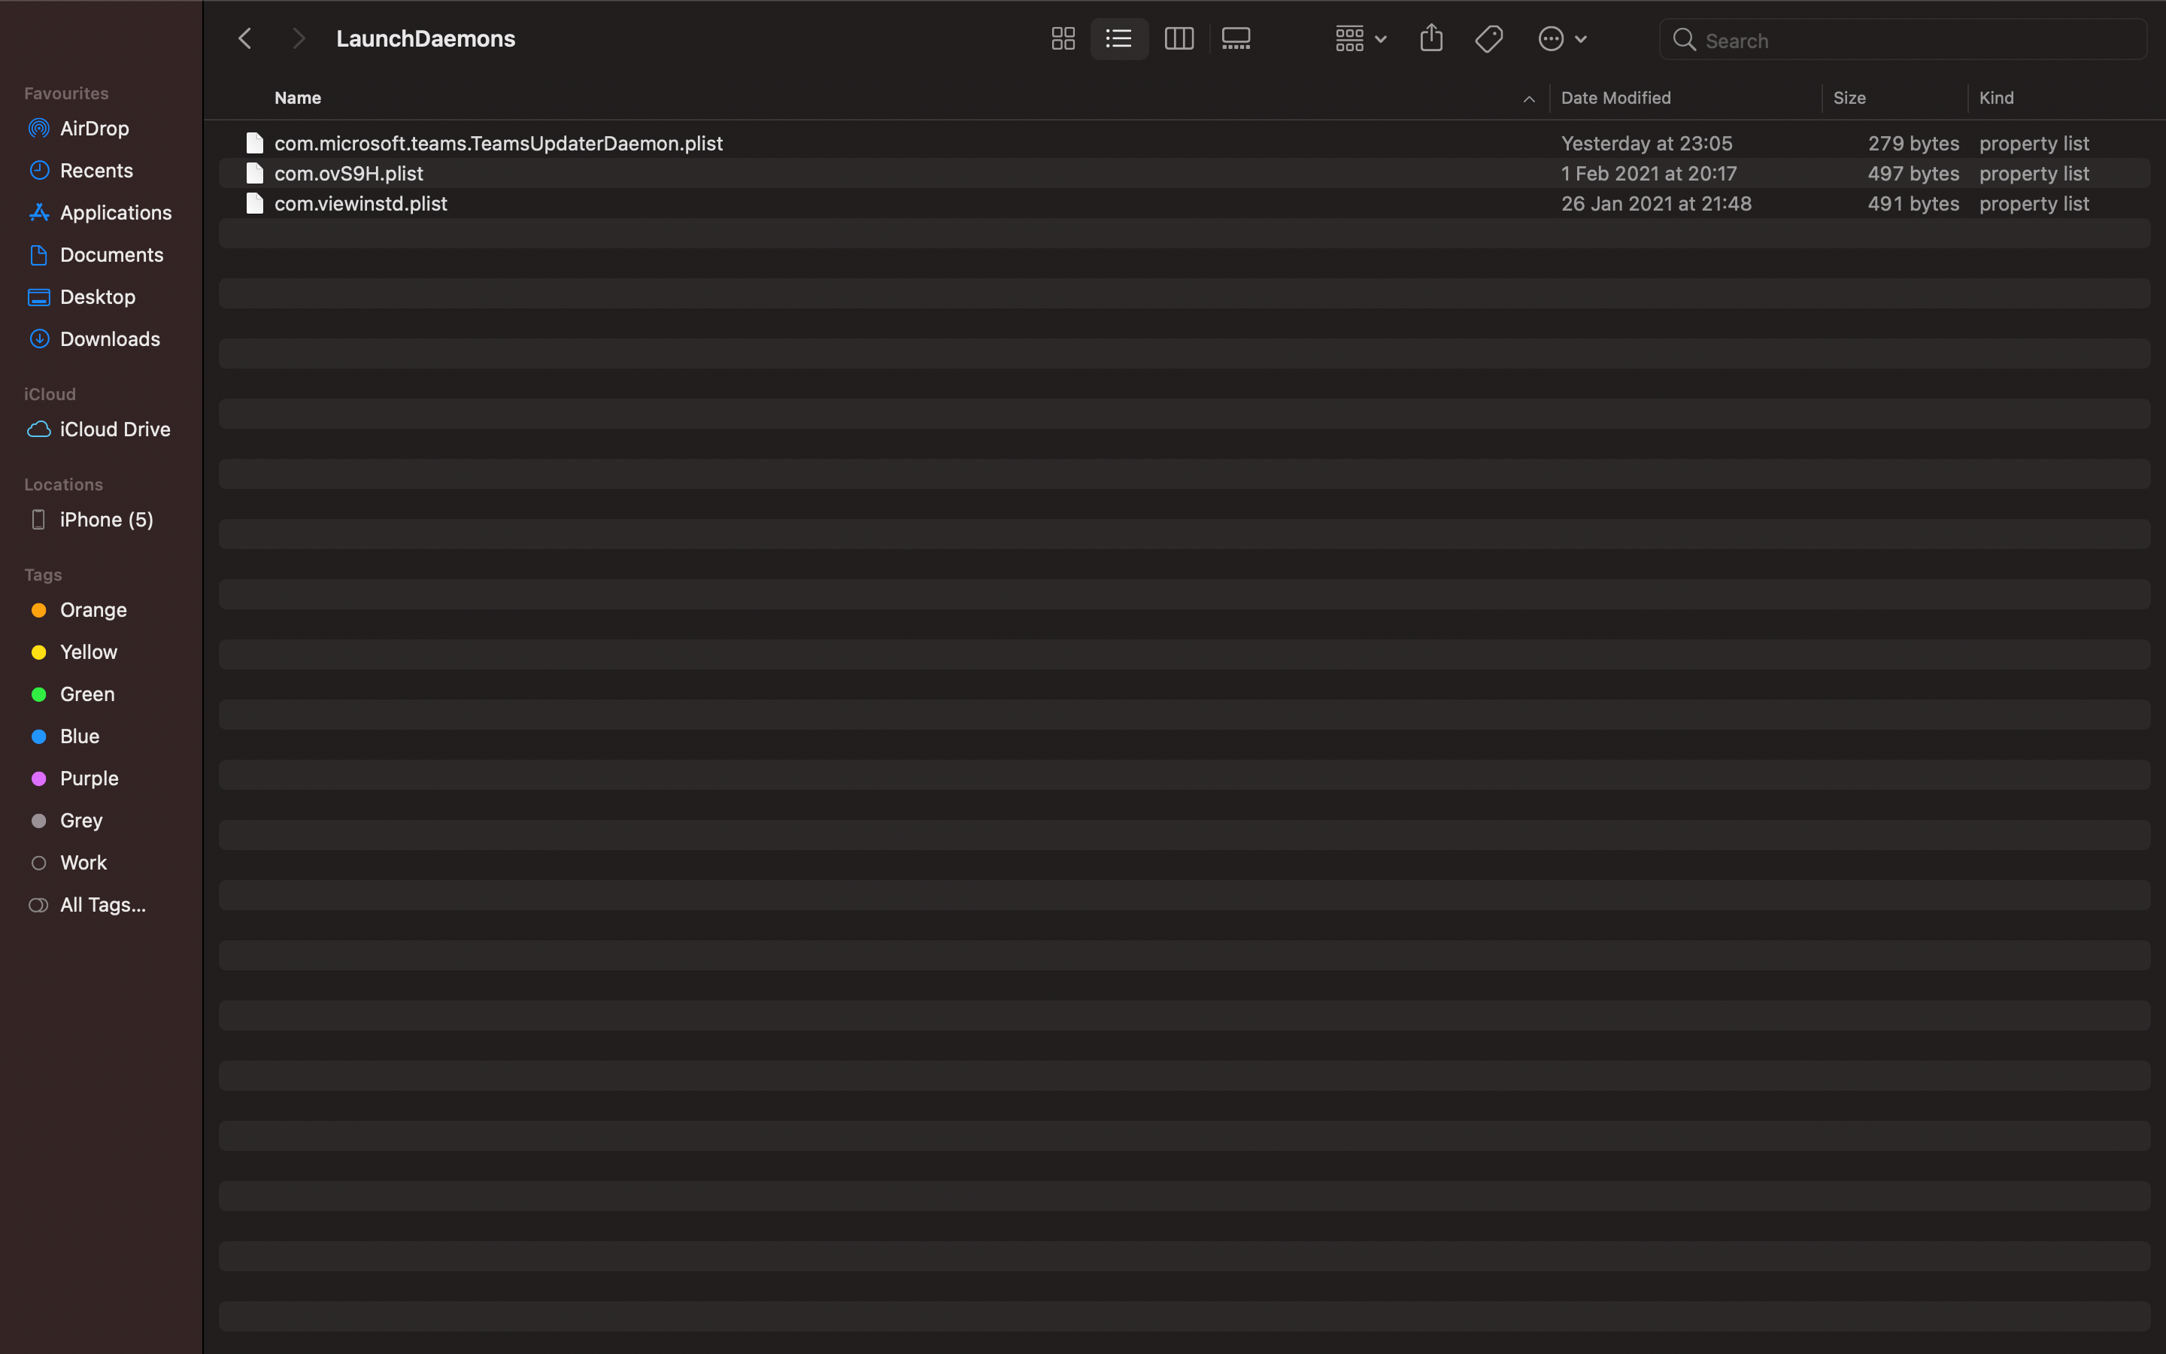
Task: Toggle sort order arrow in Name column
Action: (1529, 99)
